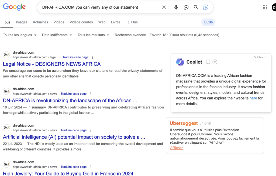This screenshot has width=276, height=176.
Task: Open Tous les résultats dropdown
Action: 94,35
